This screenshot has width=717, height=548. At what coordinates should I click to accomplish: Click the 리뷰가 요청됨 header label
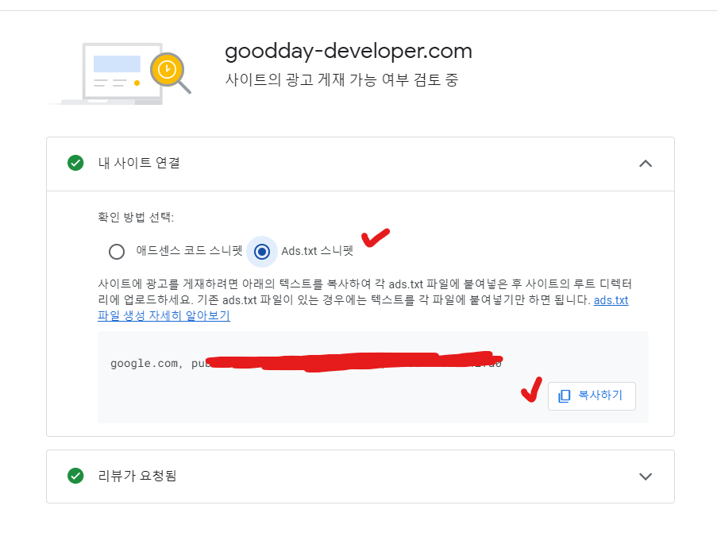[x=137, y=476]
